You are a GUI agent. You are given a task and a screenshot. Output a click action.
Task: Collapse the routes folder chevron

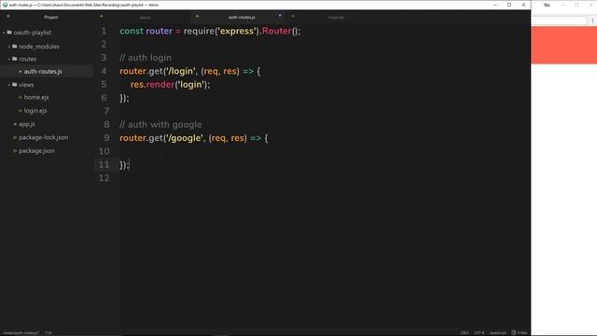(x=9, y=59)
